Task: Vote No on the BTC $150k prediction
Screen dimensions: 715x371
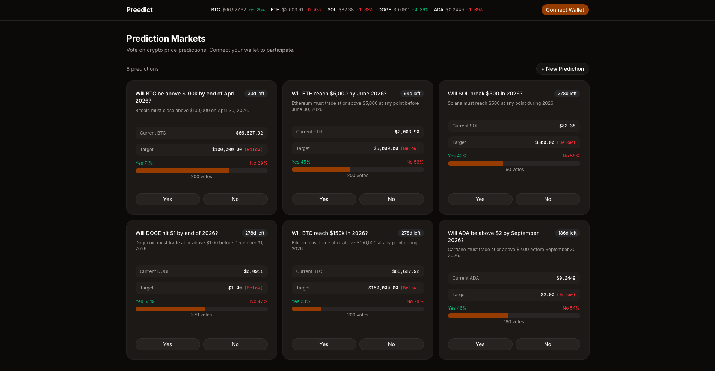Action: [x=391, y=344]
